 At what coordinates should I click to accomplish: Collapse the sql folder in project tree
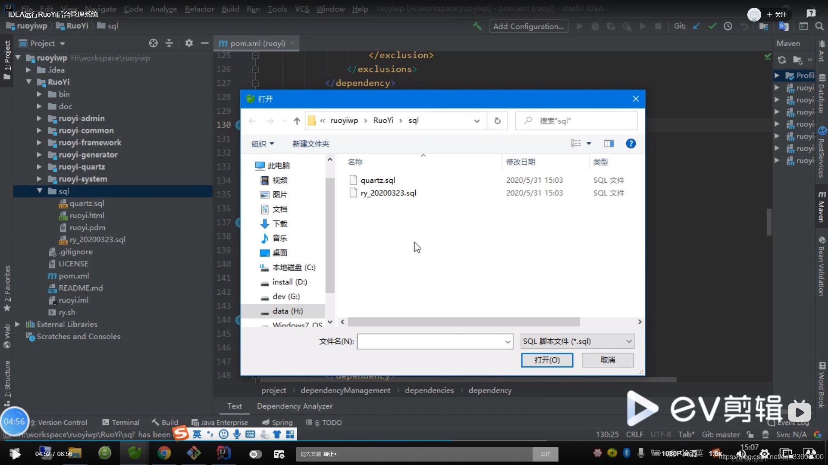(x=39, y=191)
